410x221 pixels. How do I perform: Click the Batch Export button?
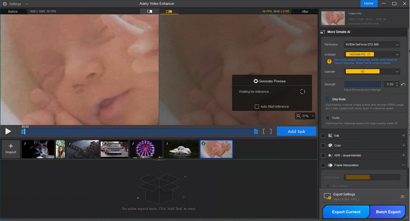388,212
